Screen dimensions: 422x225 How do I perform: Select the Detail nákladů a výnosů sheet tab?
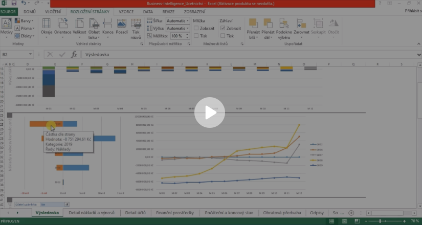[92, 213]
